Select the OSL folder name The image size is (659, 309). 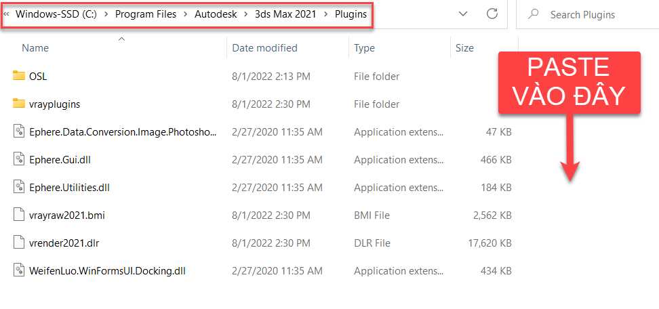pyautogui.click(x=38, y=76)
